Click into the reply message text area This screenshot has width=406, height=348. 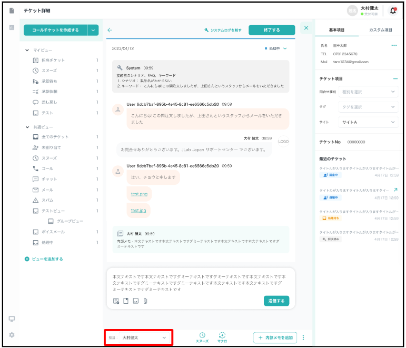pyautogui.click(x=200, y=282)
